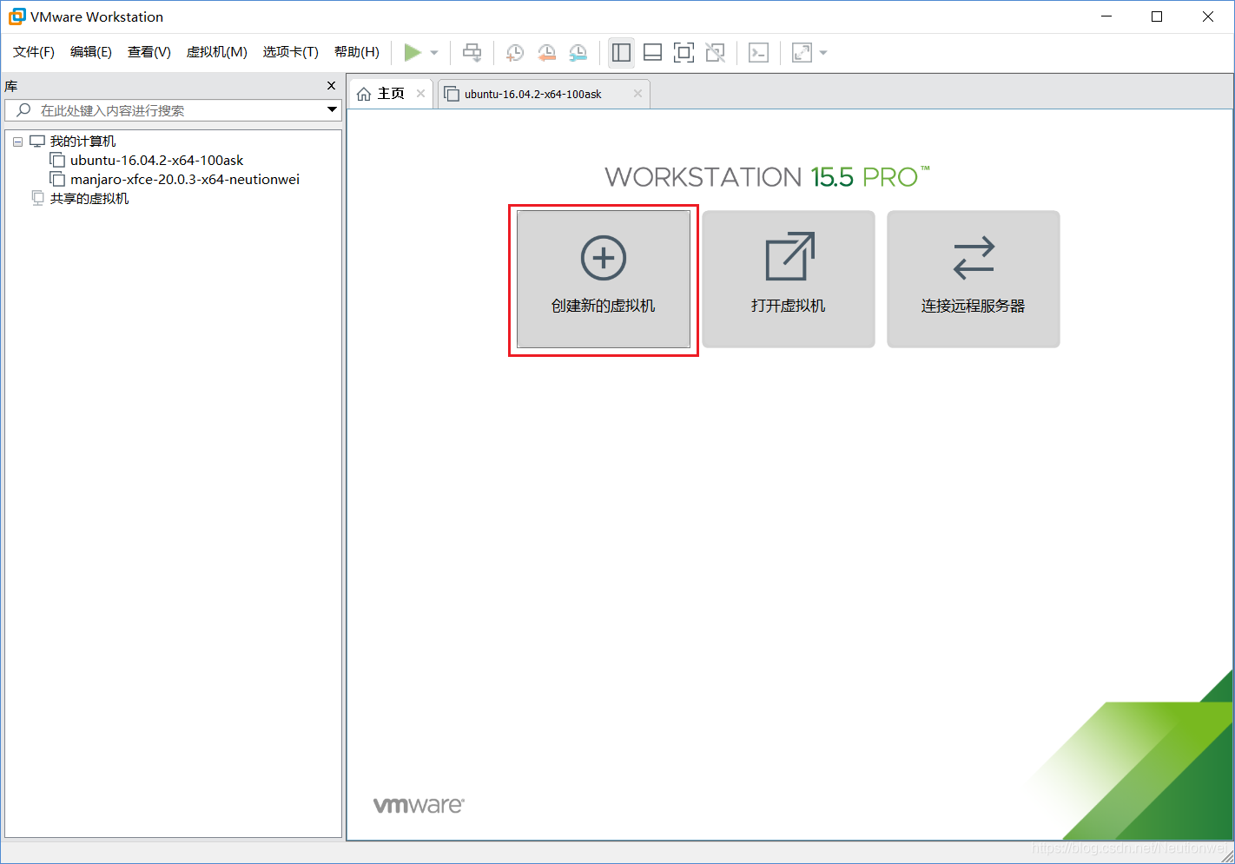Open the power options dropdown arrow
Viewport: 1235px width, 864px height.
pos(434,53)
